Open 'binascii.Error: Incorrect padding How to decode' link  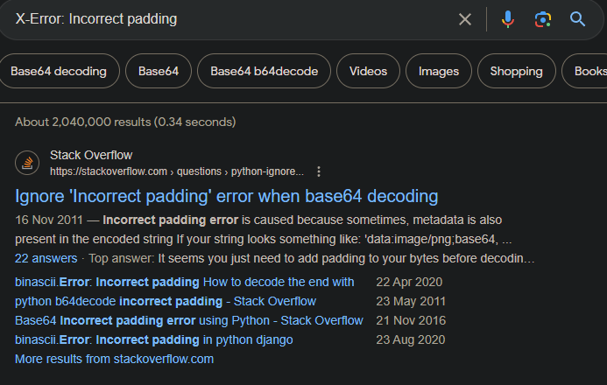[185, 282]
